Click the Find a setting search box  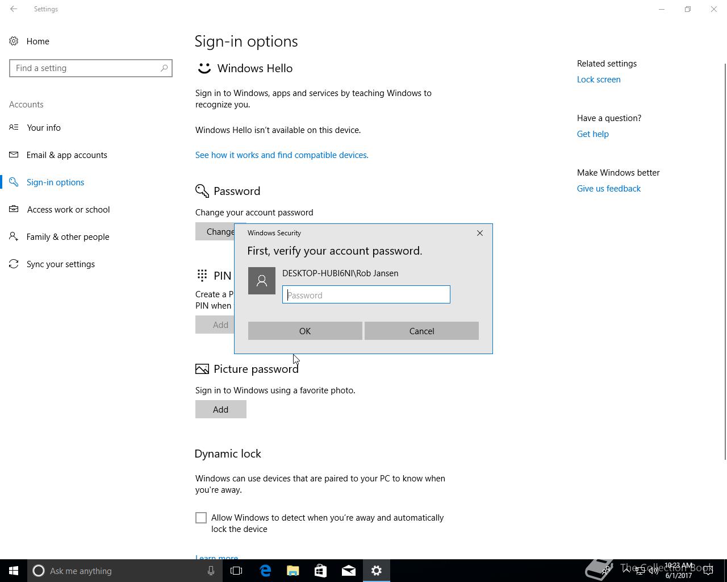tap(91, 68)
